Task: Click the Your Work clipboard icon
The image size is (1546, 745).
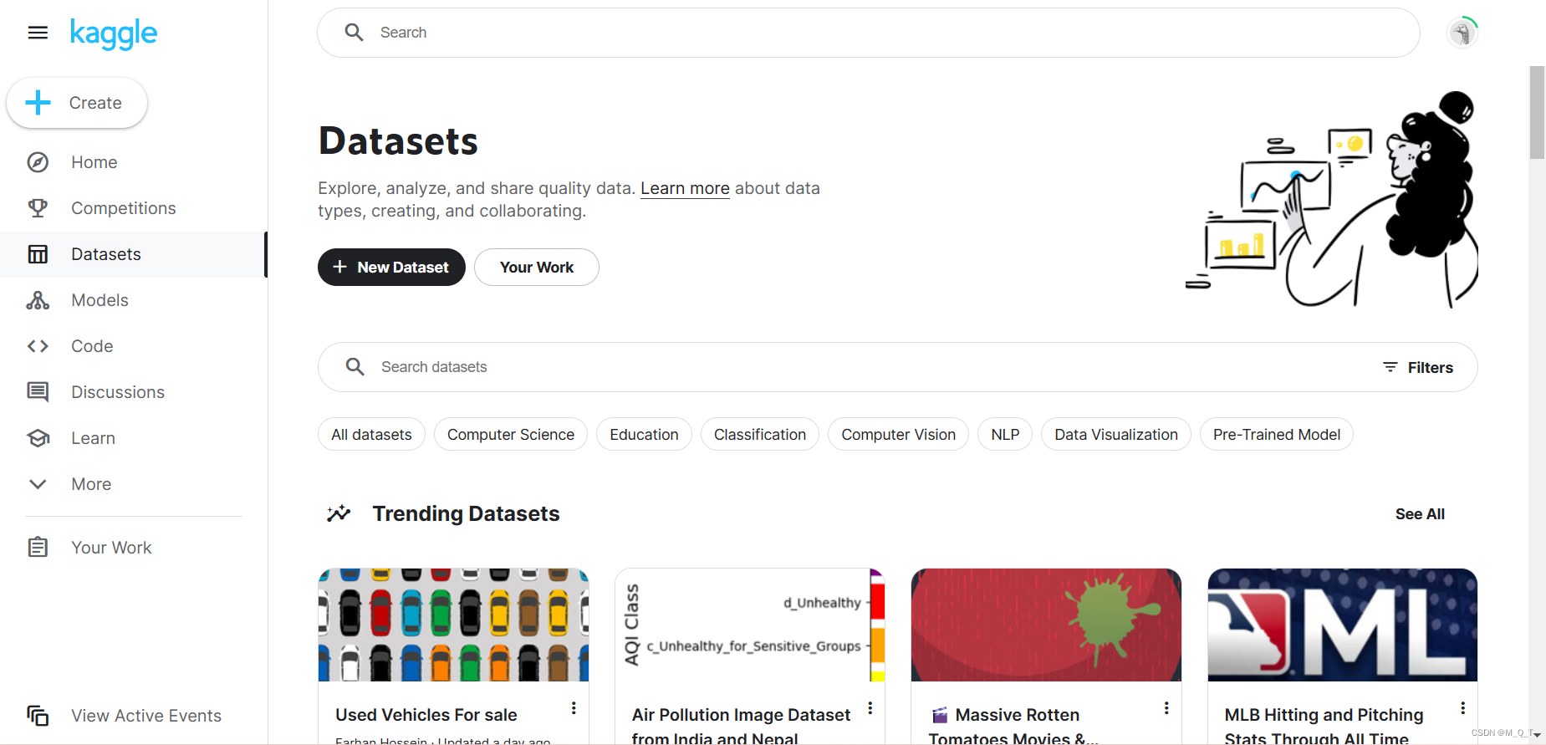Action: coord(38,548)
